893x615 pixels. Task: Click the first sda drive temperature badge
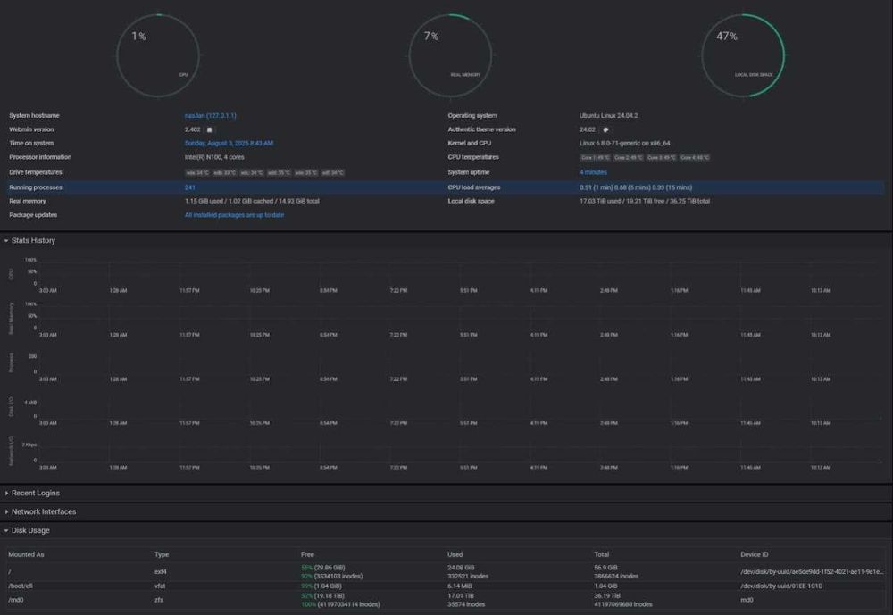pyautogui.click(x=197, y=172)
